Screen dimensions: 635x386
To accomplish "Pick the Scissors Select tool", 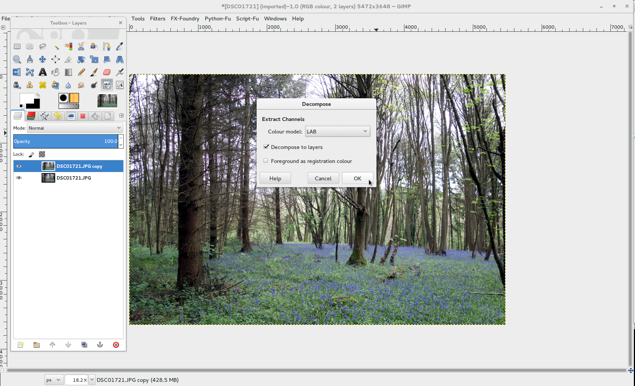I will click(x=81, y=47).
